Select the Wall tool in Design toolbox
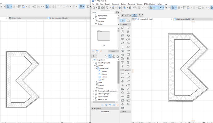 123,28
